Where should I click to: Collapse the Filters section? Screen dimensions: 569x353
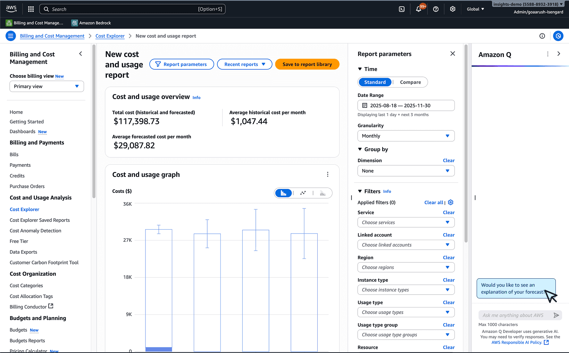(360, 191)
